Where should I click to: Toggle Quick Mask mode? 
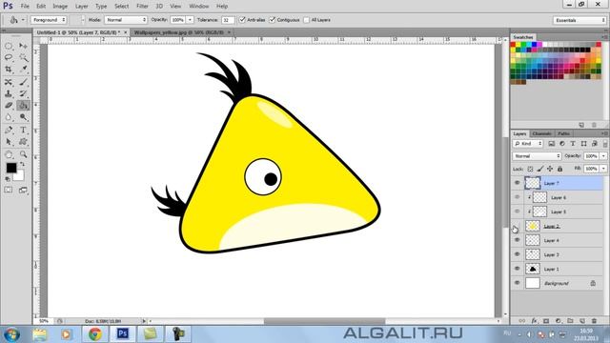9,191
